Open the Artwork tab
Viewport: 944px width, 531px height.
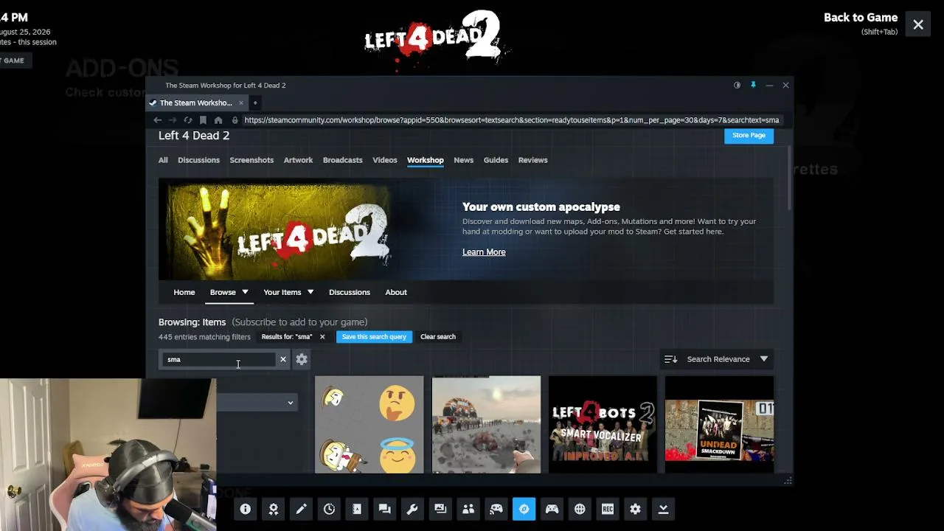coord(298,160)
